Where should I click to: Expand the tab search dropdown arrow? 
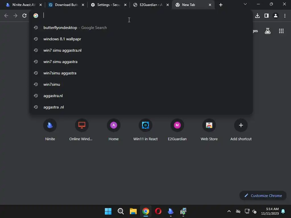pyautogui.click(x=245, y=4)
